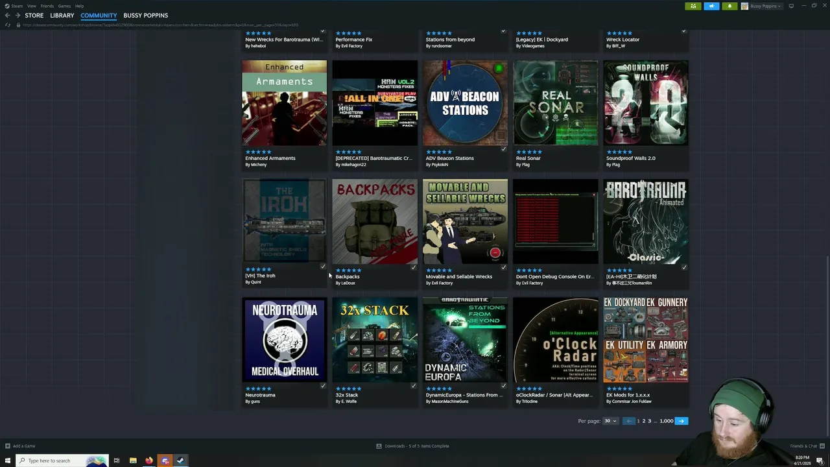The height and width of the screenshot is (467, 830).
Task: Open the Enhanced Armaments thumbnail
Action: coord(285,103)
